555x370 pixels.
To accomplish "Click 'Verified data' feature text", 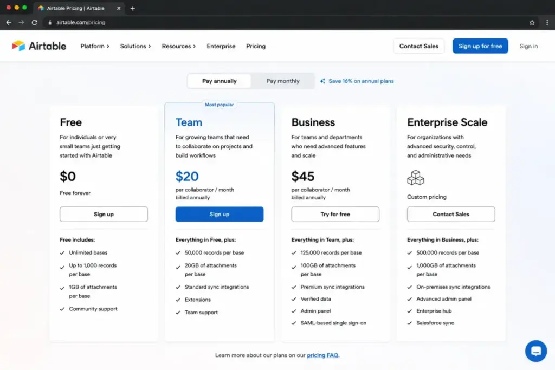I will (x=316, y=299).
